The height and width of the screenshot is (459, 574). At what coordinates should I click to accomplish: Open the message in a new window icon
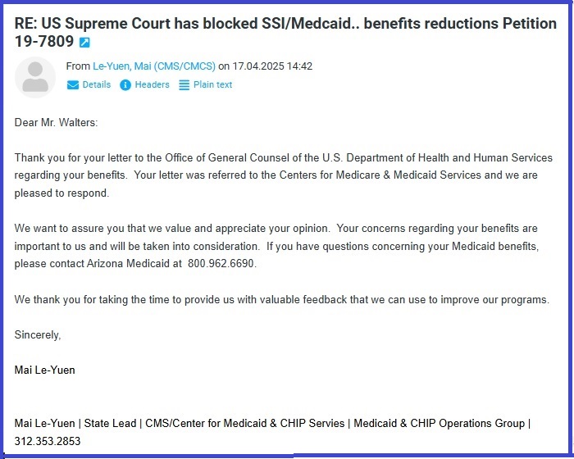pos(84,43)
